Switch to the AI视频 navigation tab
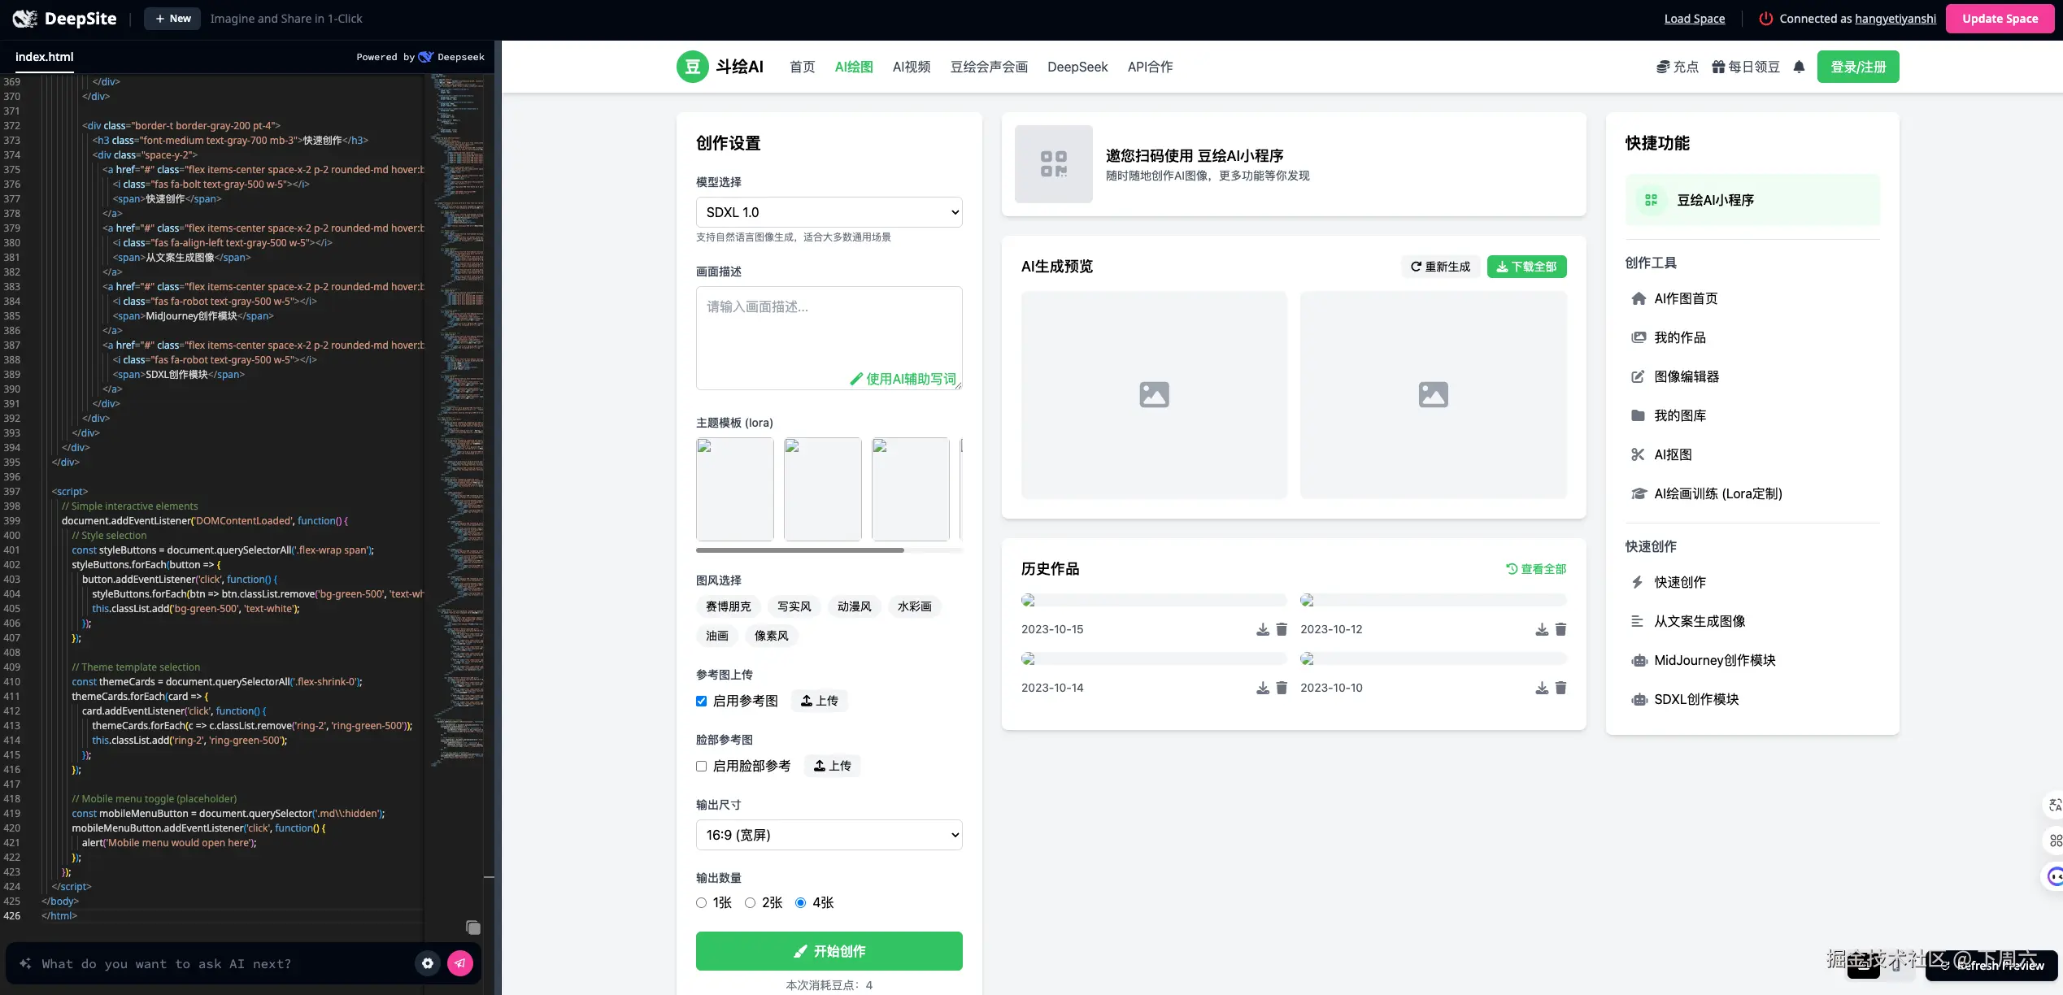Image resolution: width=2063 pixels, height=995 pixels. pos(911,67)
